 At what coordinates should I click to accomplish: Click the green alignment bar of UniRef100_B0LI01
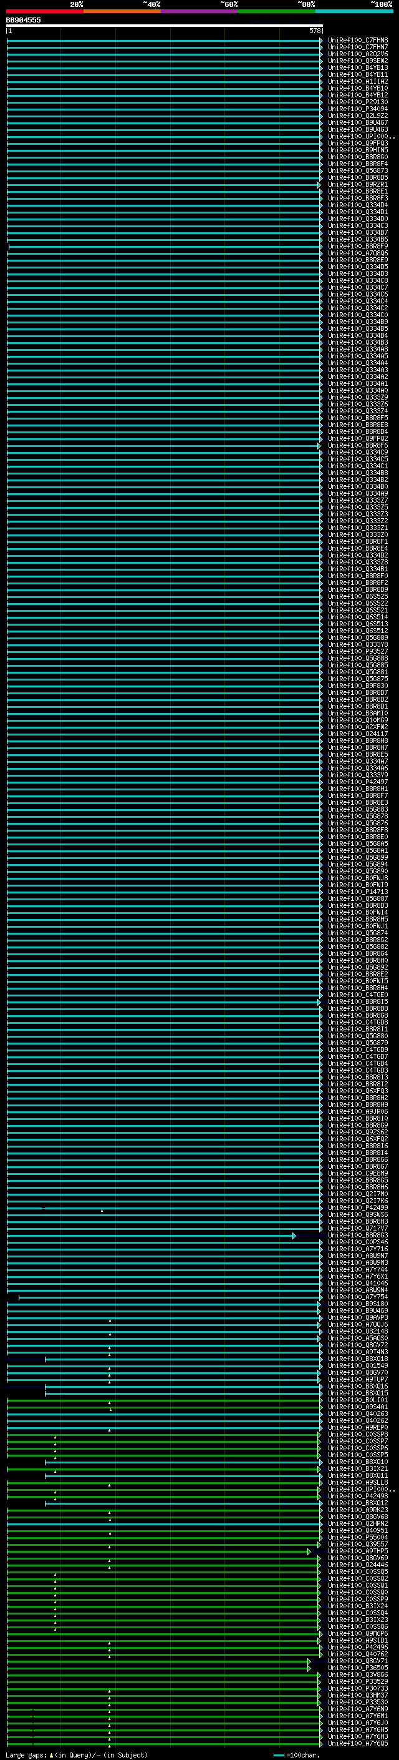pyautogui.click(x=165, y=1400)
